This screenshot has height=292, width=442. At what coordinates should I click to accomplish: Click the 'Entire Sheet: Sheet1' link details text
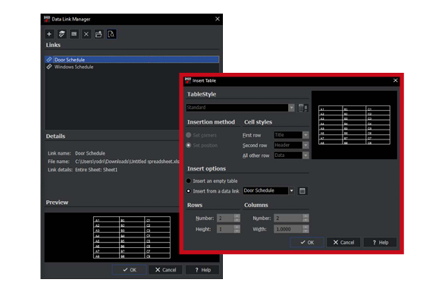[96, 170]
